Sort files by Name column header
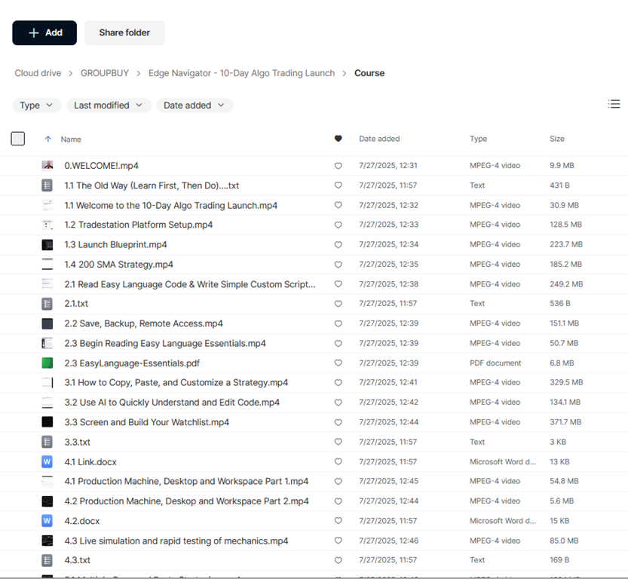Screen dimensions: 628x579 tap(71, 139)
